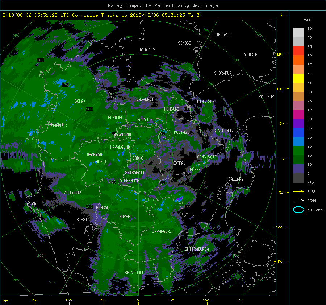Click the NARAGUND city label

point(122,135)
